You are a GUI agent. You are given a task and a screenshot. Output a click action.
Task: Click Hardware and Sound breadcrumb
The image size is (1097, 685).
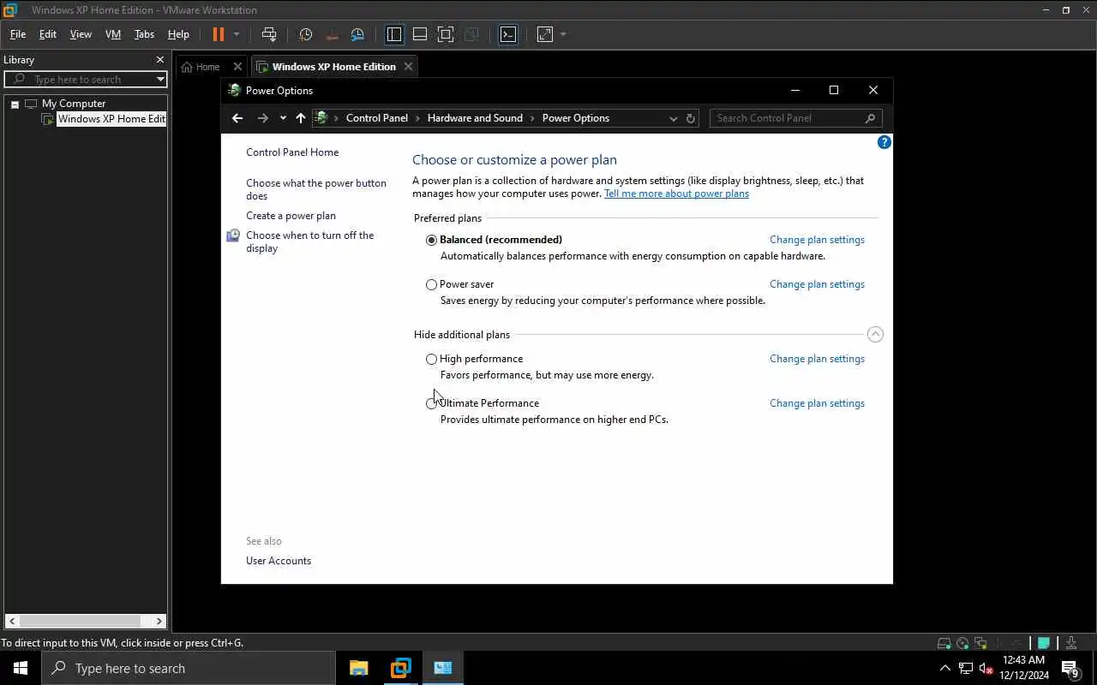point(475,118)
